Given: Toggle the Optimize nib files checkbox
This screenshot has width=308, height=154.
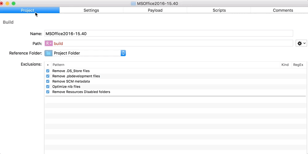Looking at the screenshot, I should coord(48,87).
